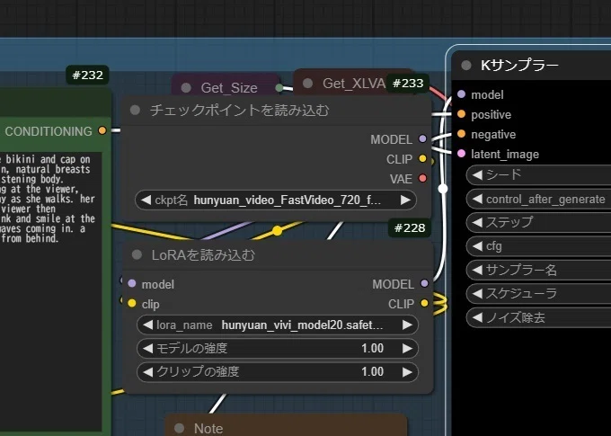Increase モデルの強度 with right arrow
This screenshot has width=611, height=436.
pyautogui.click(x=407, y=348)
